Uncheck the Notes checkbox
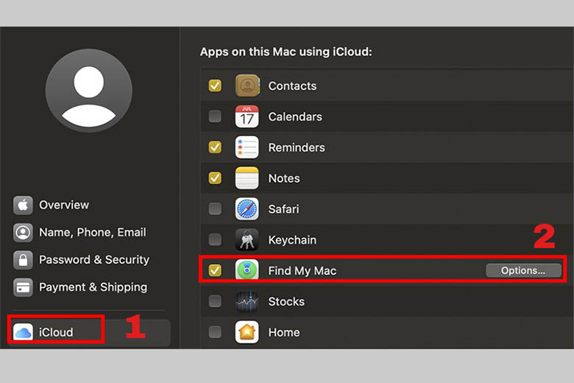This screenshot has height=383, width=574. [x=215, y=178]
